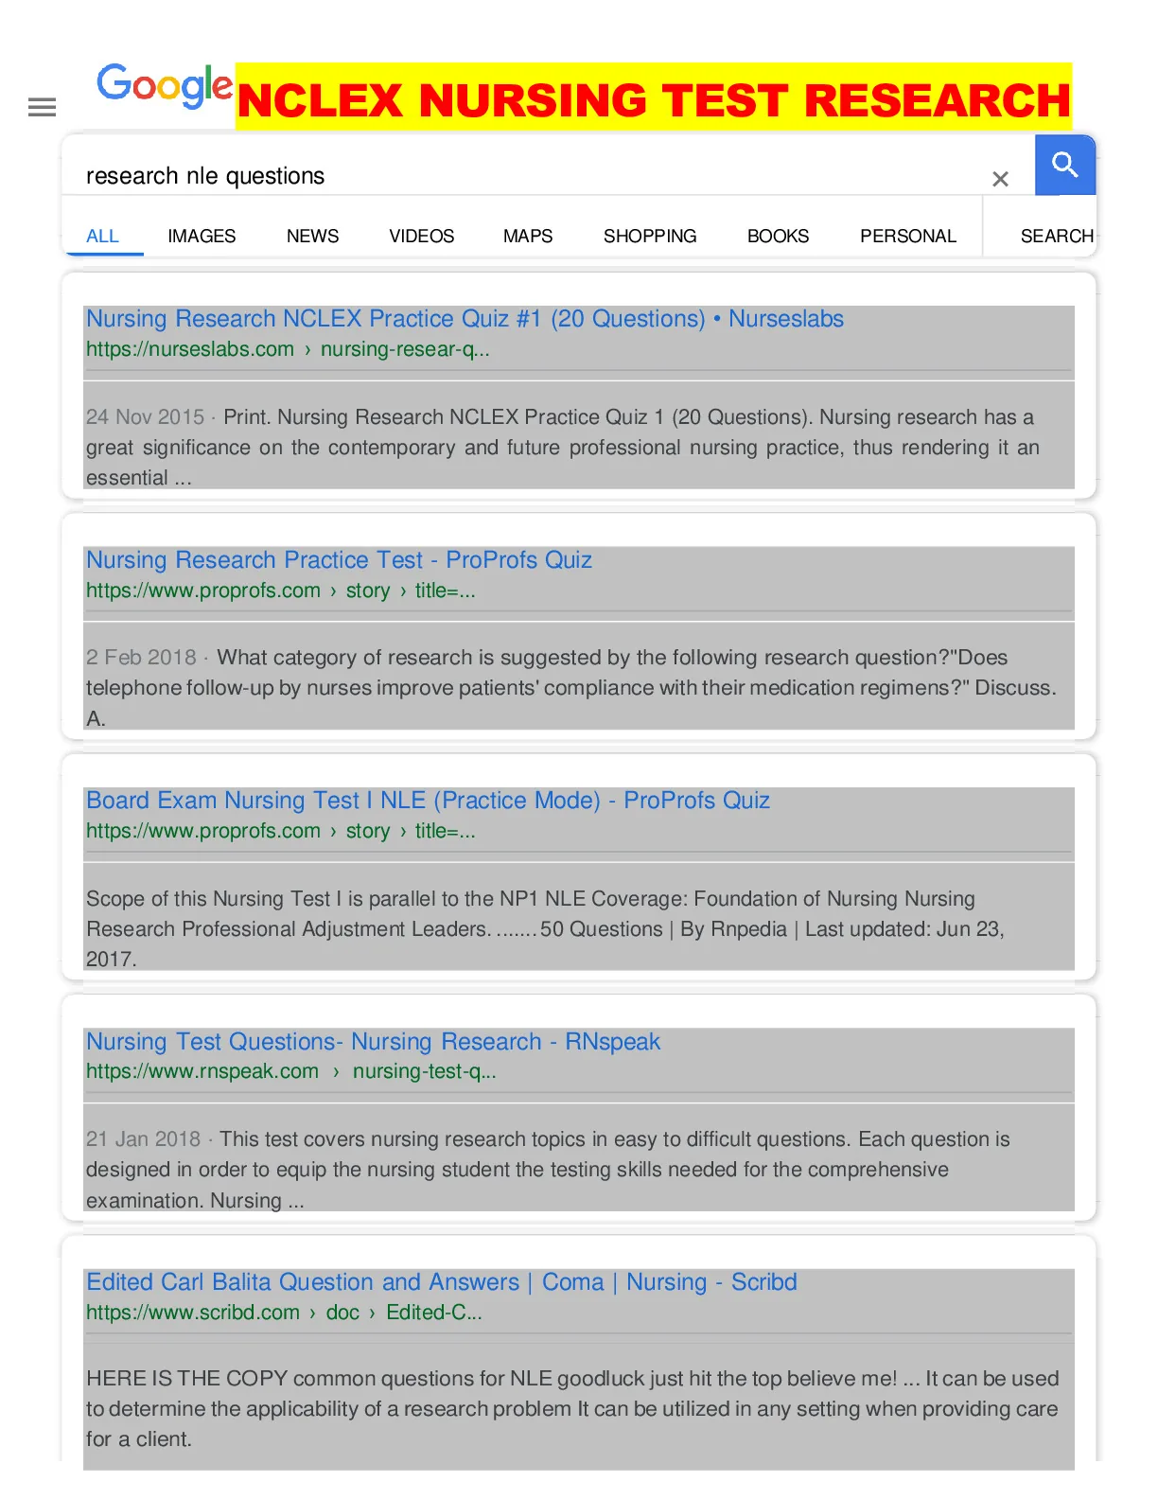Open Nursing Research NCLEX Practice Quiz #1 result
This screenshot has width=1158, height=1499.
tap(465, 319)
